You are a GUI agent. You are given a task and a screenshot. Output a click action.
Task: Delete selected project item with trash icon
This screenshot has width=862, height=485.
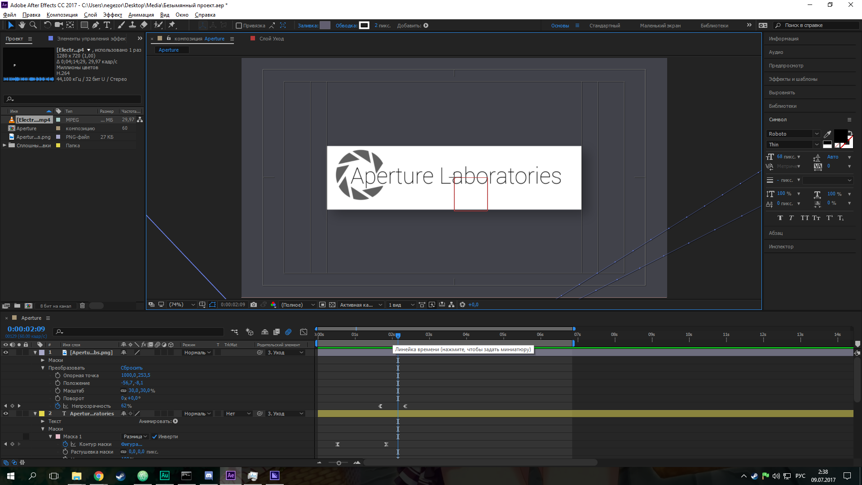[82, 306]
